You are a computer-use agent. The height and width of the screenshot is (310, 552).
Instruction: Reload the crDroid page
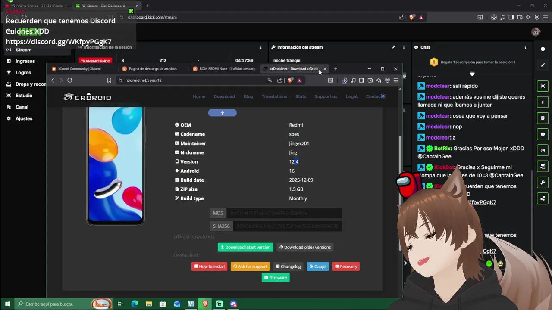(70, 80)
